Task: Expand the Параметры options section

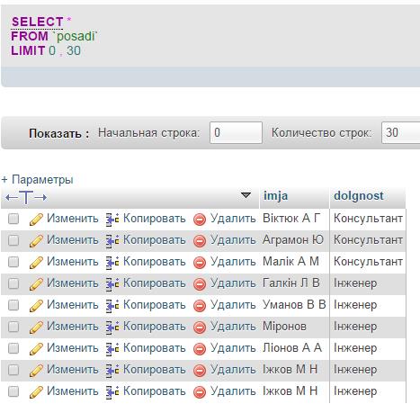Action: (x=37, y=180)
